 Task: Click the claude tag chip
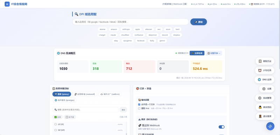(113, 35)
